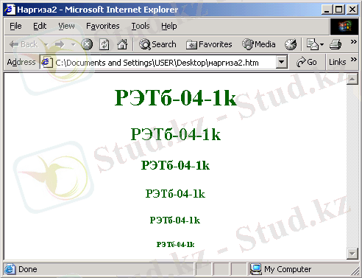Expand the Back button history dropdown

(x=46, y=45)
